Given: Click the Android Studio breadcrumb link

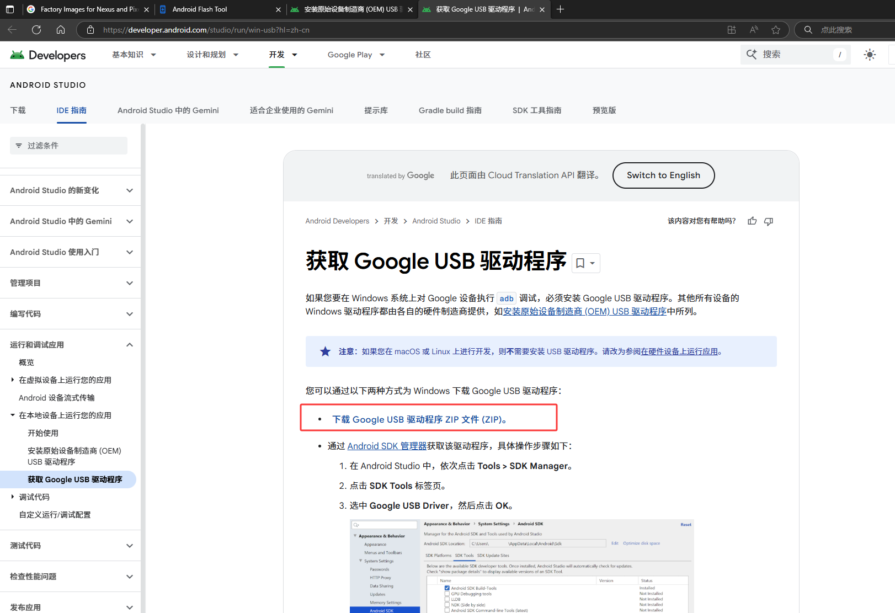Looking at the screenshot, I should [436, 221].
